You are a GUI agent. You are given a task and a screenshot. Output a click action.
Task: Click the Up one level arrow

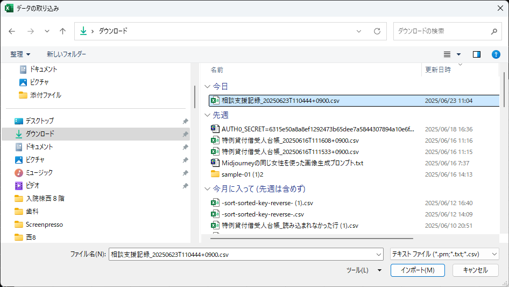(63, 31)
